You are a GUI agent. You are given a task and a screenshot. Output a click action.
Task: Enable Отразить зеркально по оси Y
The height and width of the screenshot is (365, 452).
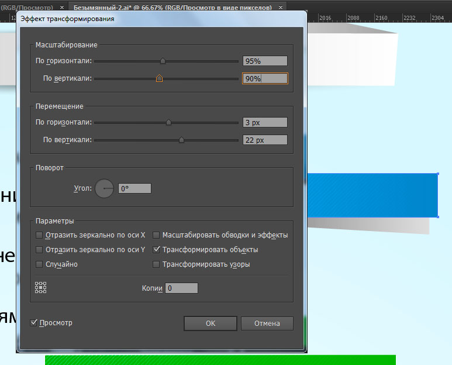40,250
